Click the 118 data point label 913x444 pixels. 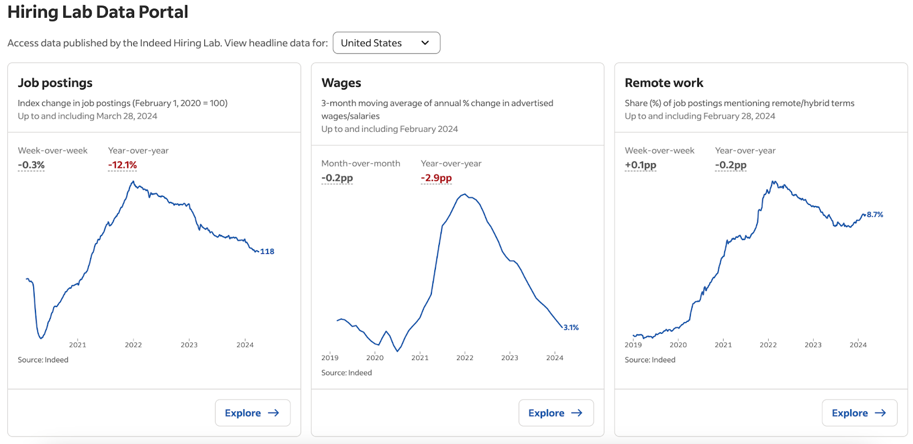pos(266,251)
